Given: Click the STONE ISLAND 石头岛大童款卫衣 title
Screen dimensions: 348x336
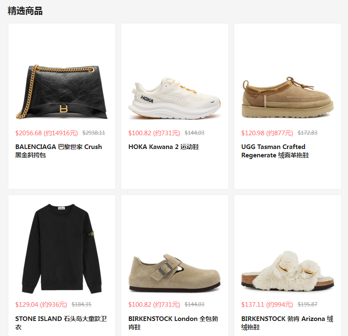Looking at the screenshot, I should click(61, 323).
